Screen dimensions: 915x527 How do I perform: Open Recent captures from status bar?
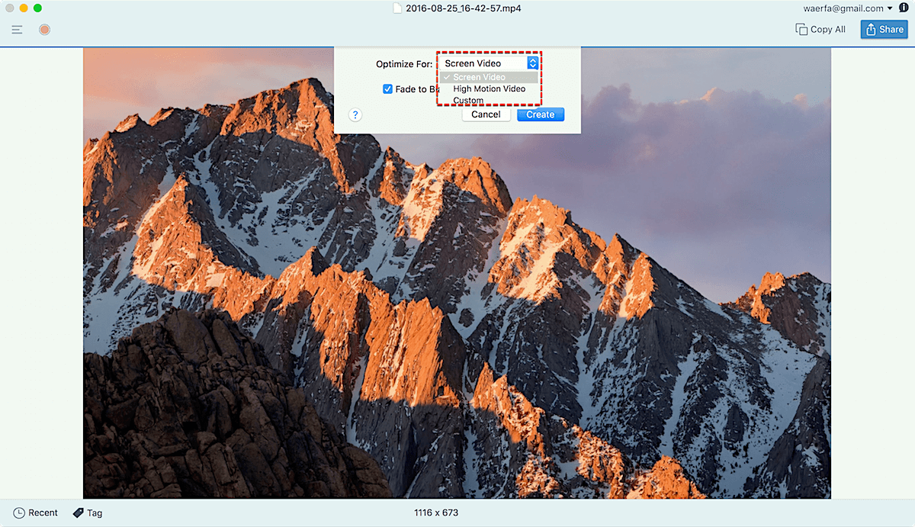(36, 513)
